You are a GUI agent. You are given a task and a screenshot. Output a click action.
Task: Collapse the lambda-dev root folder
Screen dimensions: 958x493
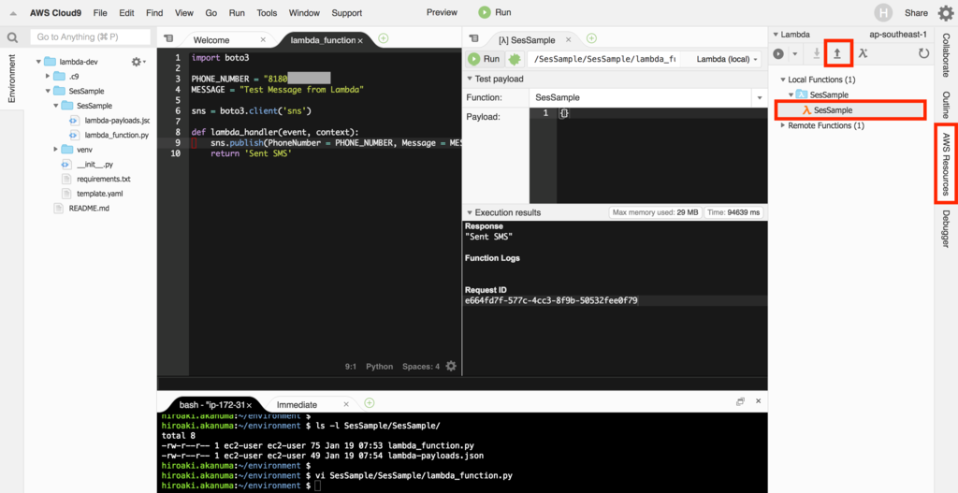click(x=38, y=62)
